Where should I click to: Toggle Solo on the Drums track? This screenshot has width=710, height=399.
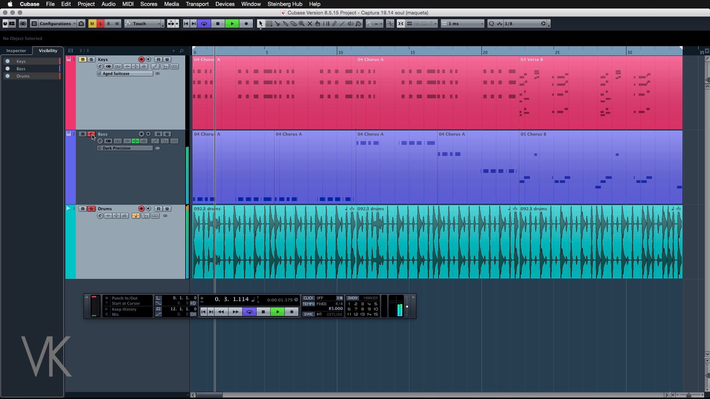[x=91, y=209]
